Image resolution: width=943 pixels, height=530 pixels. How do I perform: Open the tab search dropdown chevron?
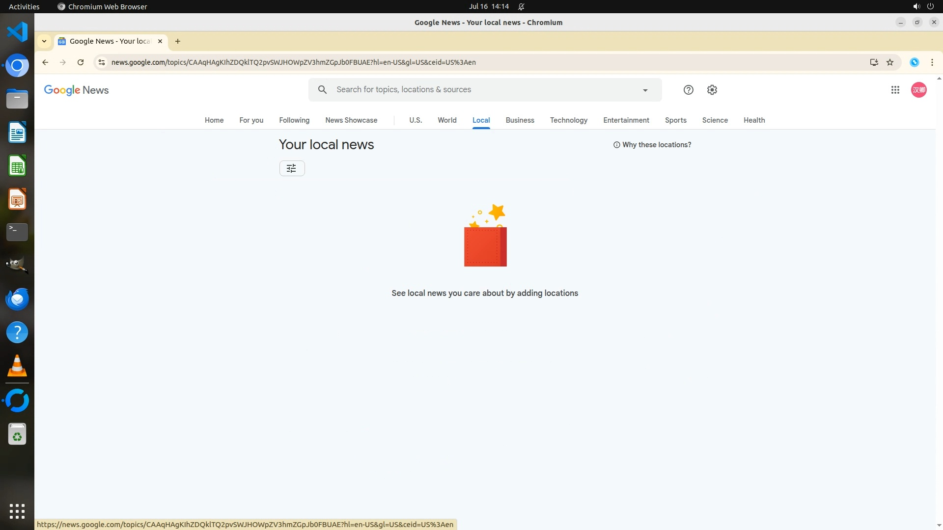pos(44,41)
